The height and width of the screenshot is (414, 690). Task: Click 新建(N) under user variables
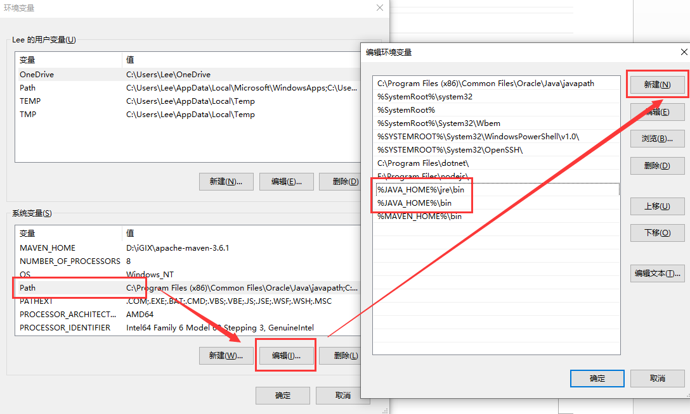point(226,181)
